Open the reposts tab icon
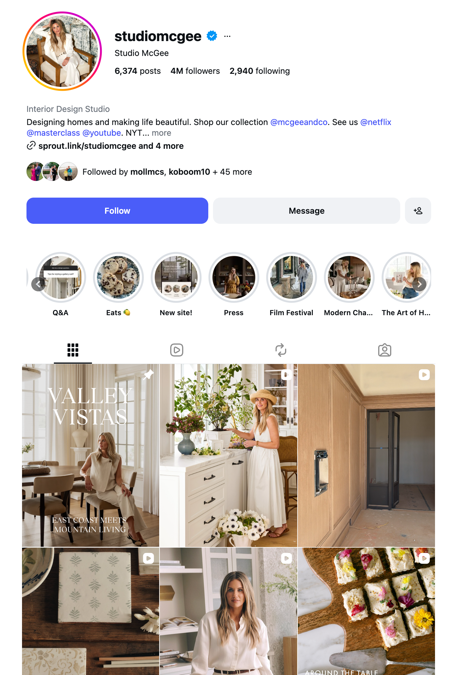 tap(281, 350)
